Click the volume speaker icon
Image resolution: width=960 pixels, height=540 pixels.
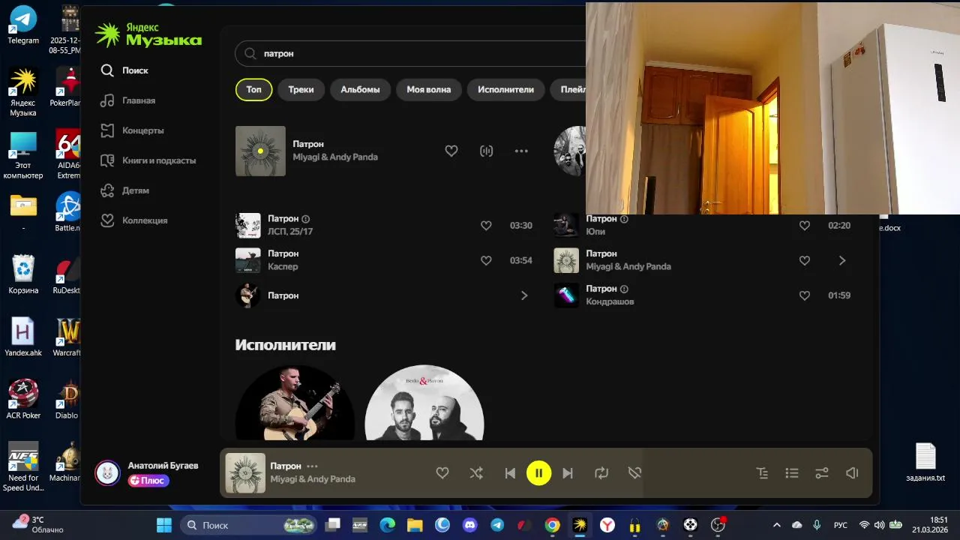click(852, 473)
